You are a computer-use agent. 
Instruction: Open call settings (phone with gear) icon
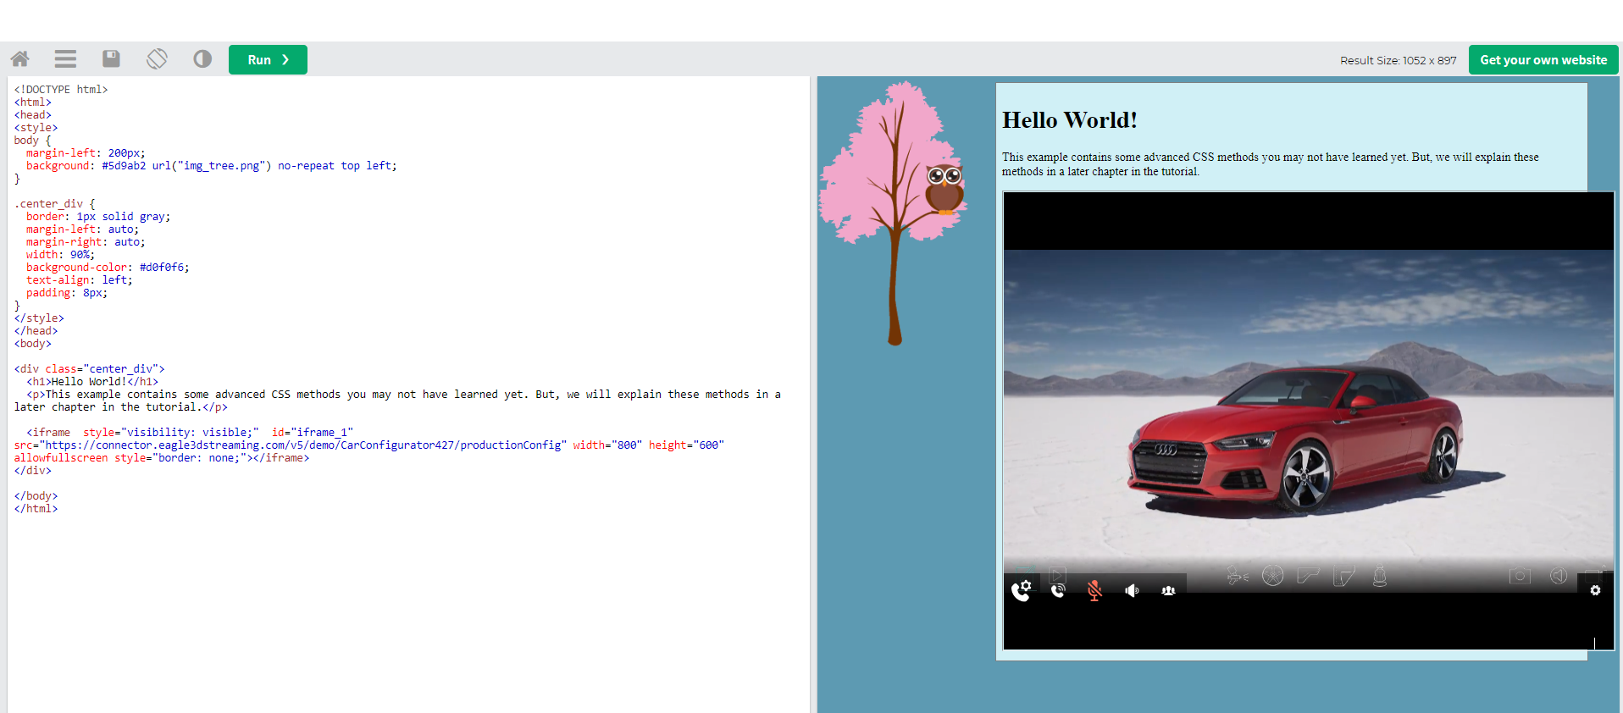pos(1022,590)
